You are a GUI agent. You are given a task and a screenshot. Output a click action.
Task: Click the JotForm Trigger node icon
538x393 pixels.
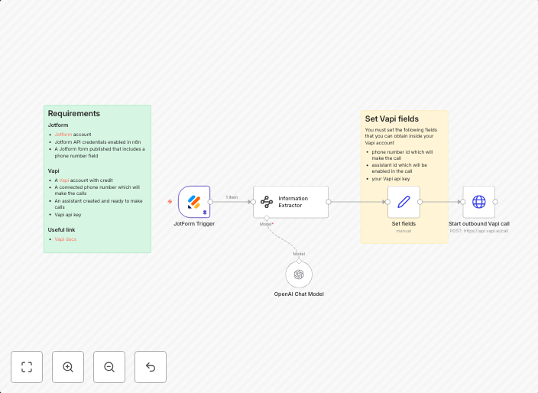click(194, 202)
